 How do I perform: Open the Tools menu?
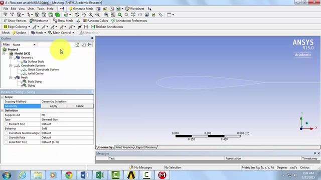(41, 9)
